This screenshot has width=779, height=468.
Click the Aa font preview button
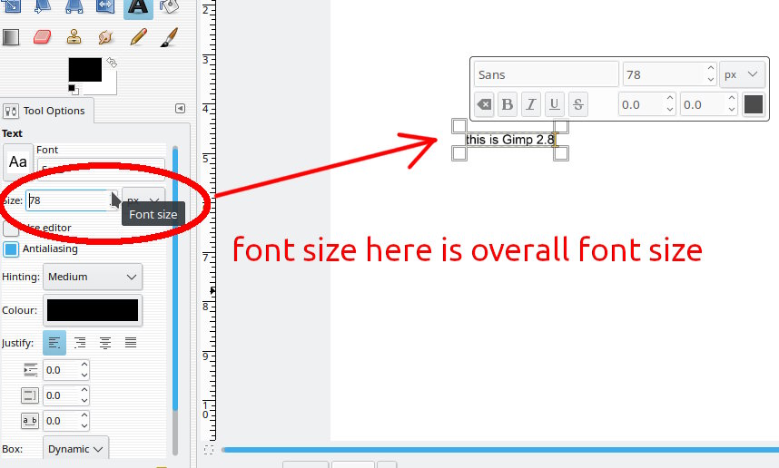(x=18, y=161)
